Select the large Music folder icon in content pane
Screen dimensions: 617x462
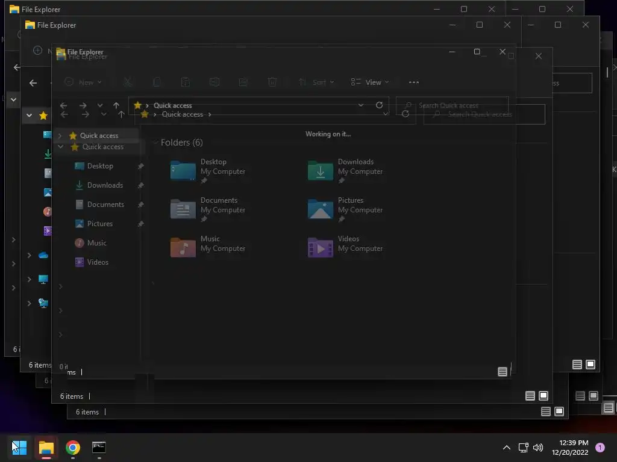coord(183,247)
